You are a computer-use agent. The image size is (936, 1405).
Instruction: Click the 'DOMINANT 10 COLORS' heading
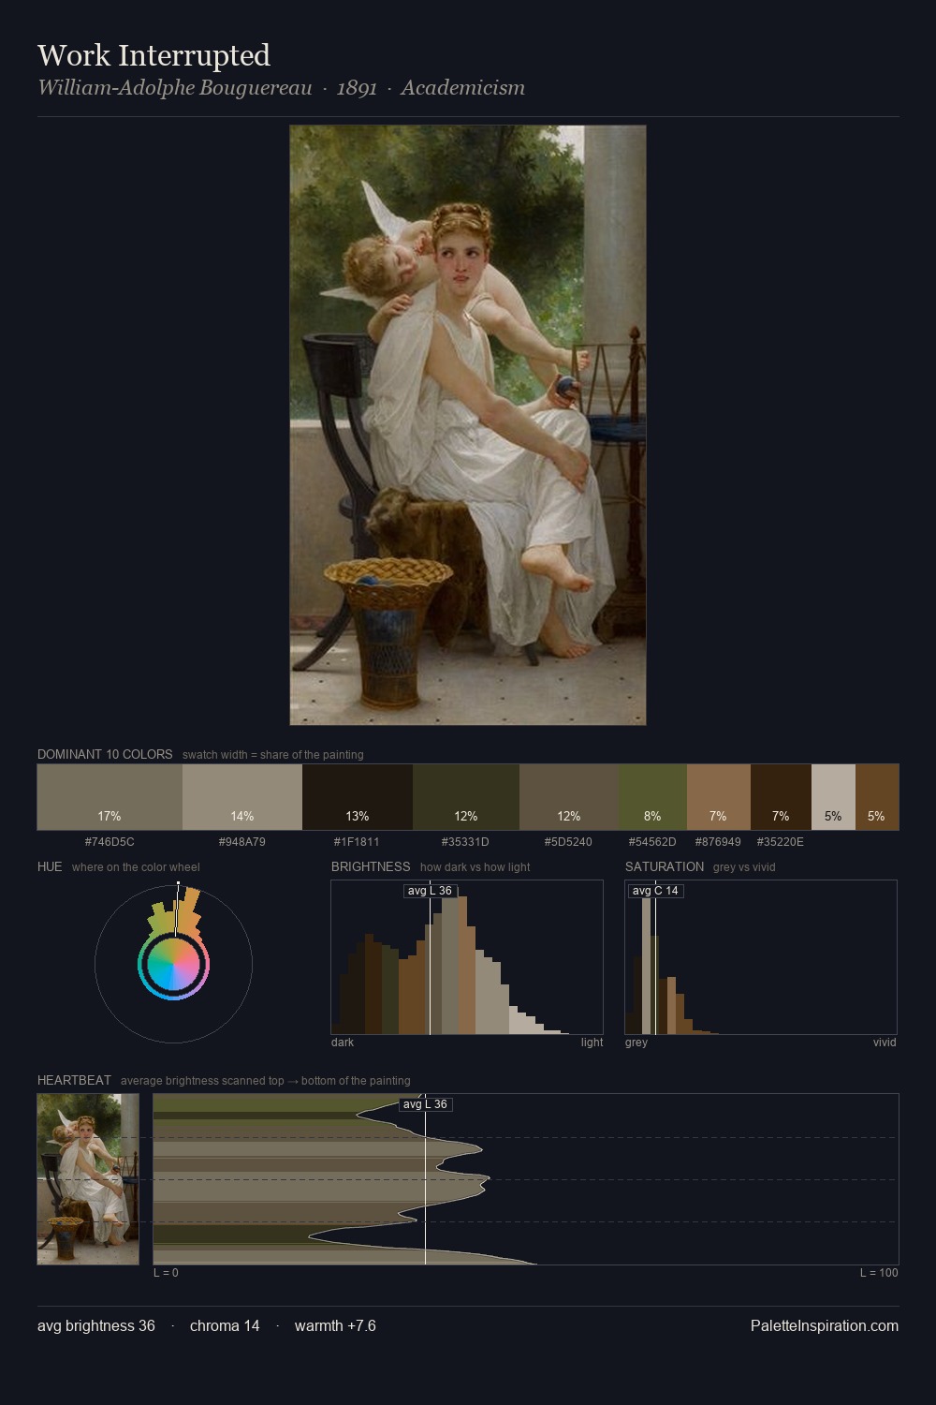(x=105, y=754)
